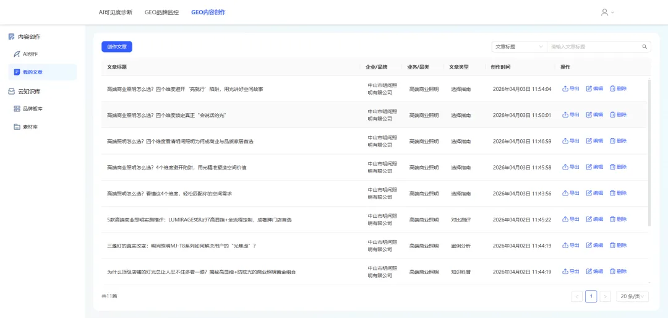668x318 pixels.
Task: Click the 云知识库 section icon
Action: [x=12, y=91]
